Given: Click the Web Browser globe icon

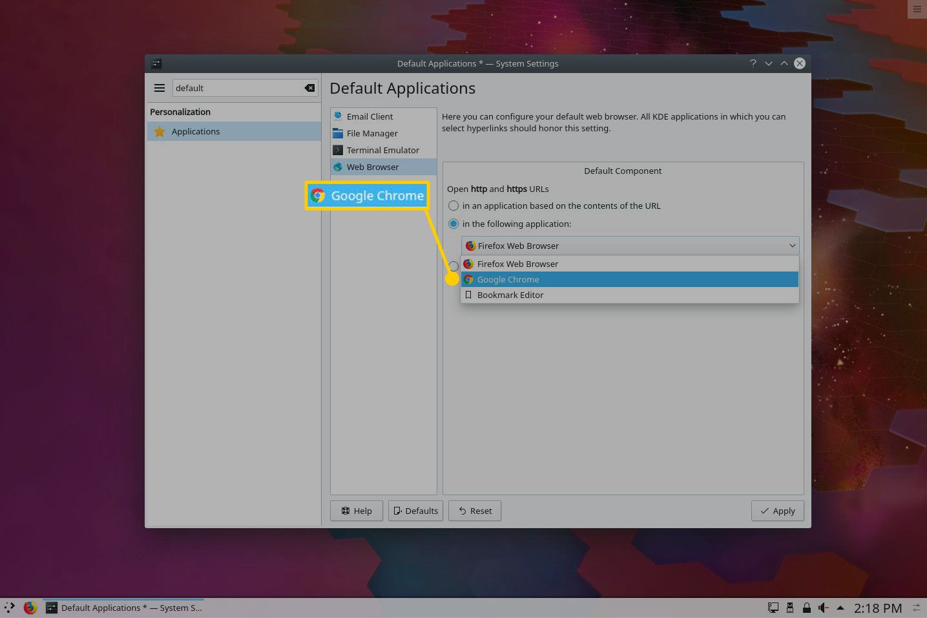Looking at the screenshot, I should (338, 167).
